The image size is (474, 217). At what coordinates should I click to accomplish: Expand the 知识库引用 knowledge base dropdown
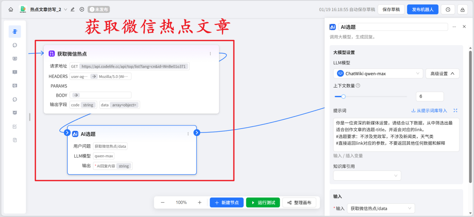point(367,175)
